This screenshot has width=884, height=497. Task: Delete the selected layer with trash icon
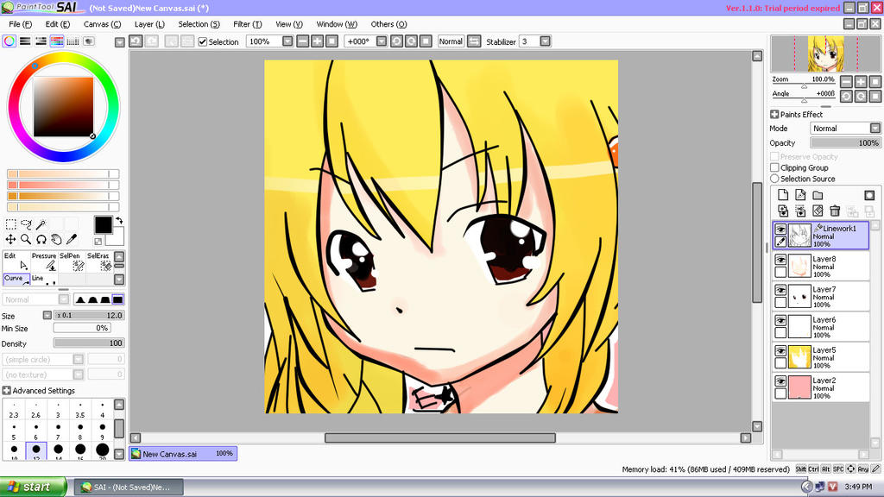pyautogui.click(x=835, y=211)
